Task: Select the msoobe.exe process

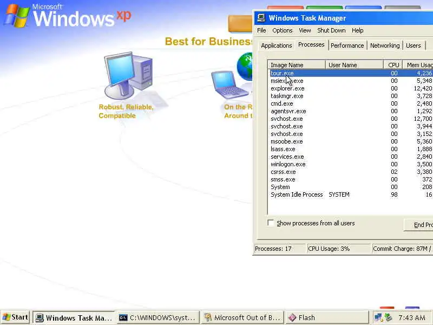Action: tap(351, 141)
